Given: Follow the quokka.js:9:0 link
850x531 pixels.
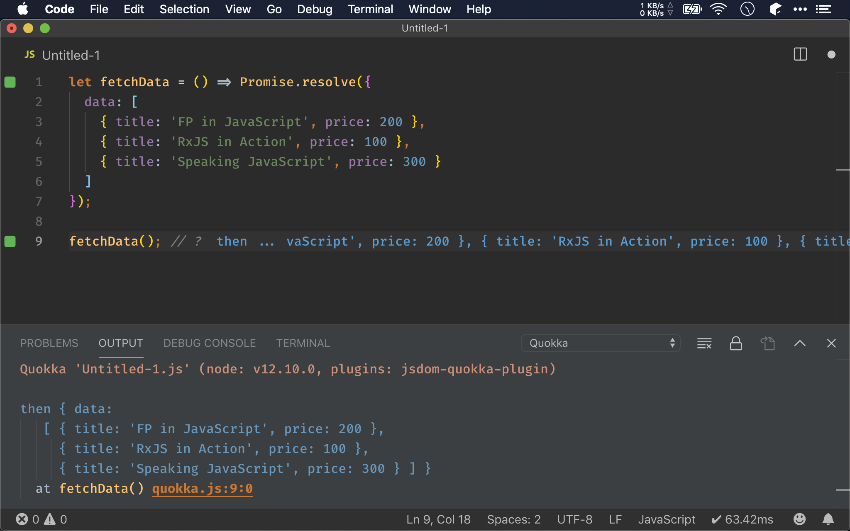Looking at the screenshot, I should coord(202,488).
